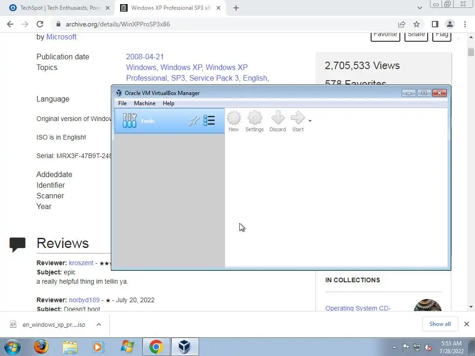Switch to VirtualBox in the taskbar

[185, 347]
